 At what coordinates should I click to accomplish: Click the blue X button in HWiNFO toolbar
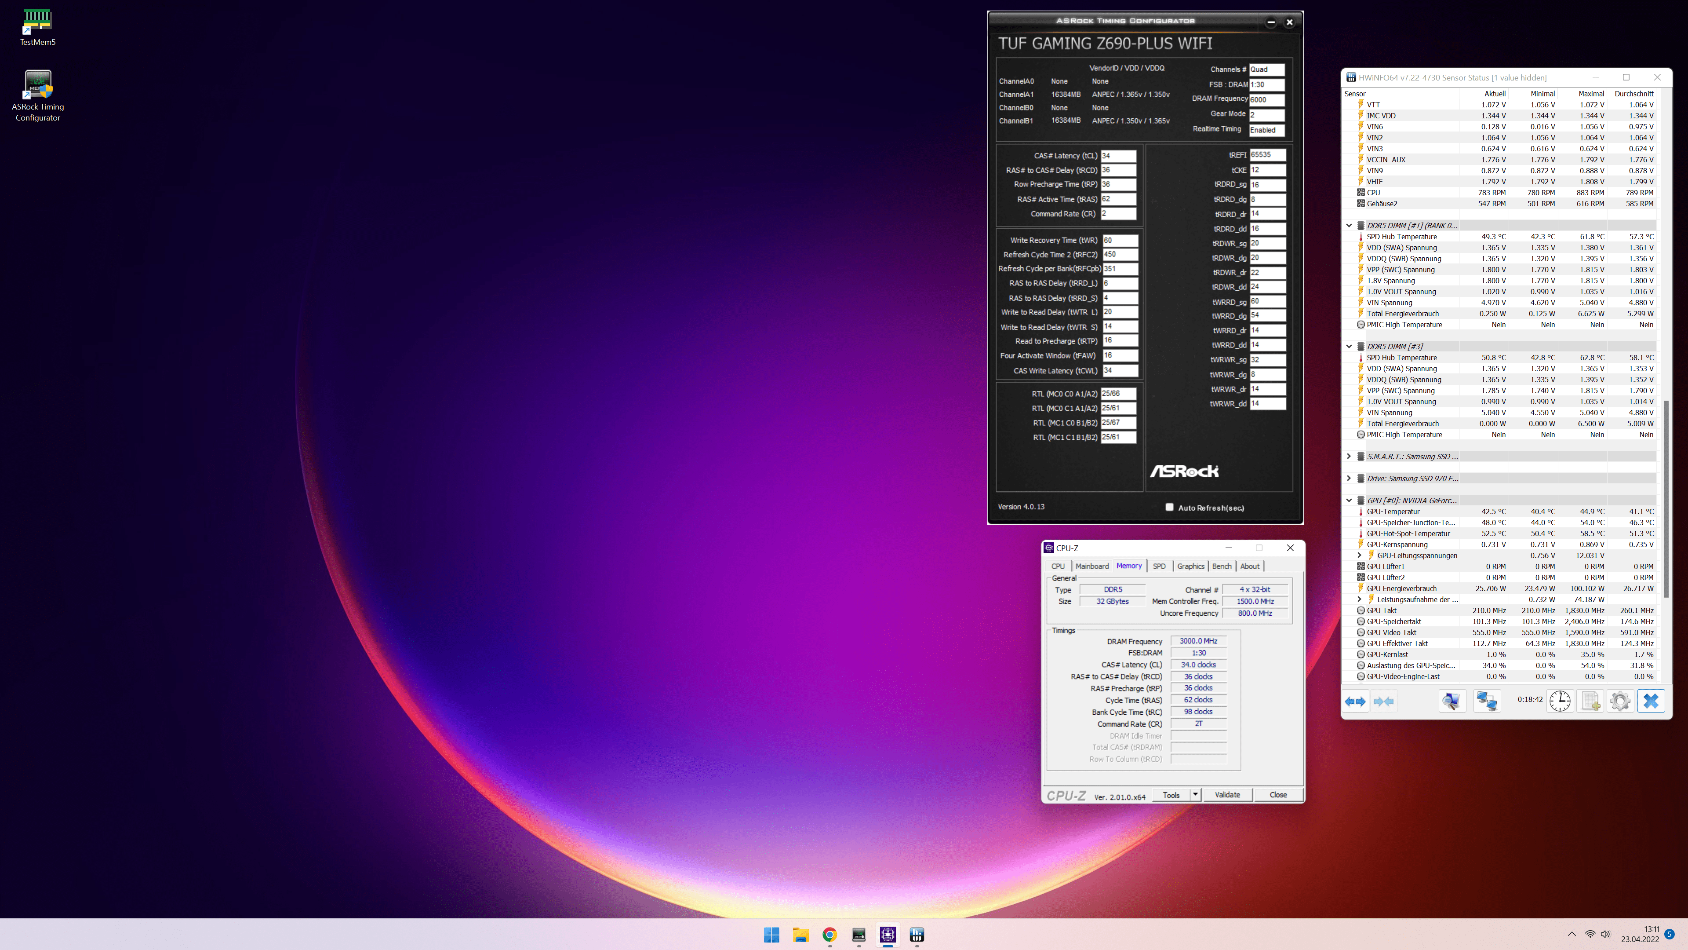1652,701
